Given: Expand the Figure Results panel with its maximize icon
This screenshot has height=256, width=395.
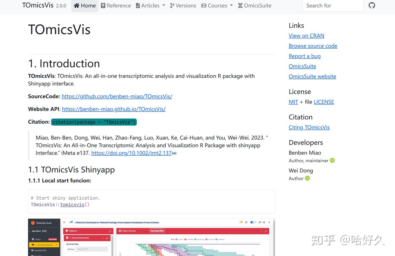Looking at the screenshot, I should click(x=266, y=231).
